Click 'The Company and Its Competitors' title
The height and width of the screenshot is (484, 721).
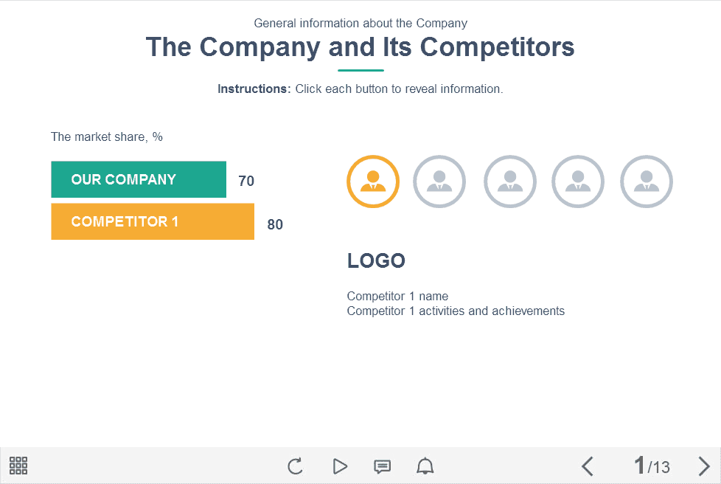click(360, 46)
